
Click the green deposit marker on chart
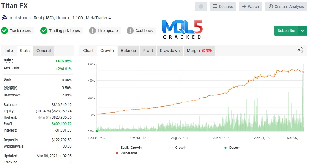pyautogui.click(x=96, y=131)
